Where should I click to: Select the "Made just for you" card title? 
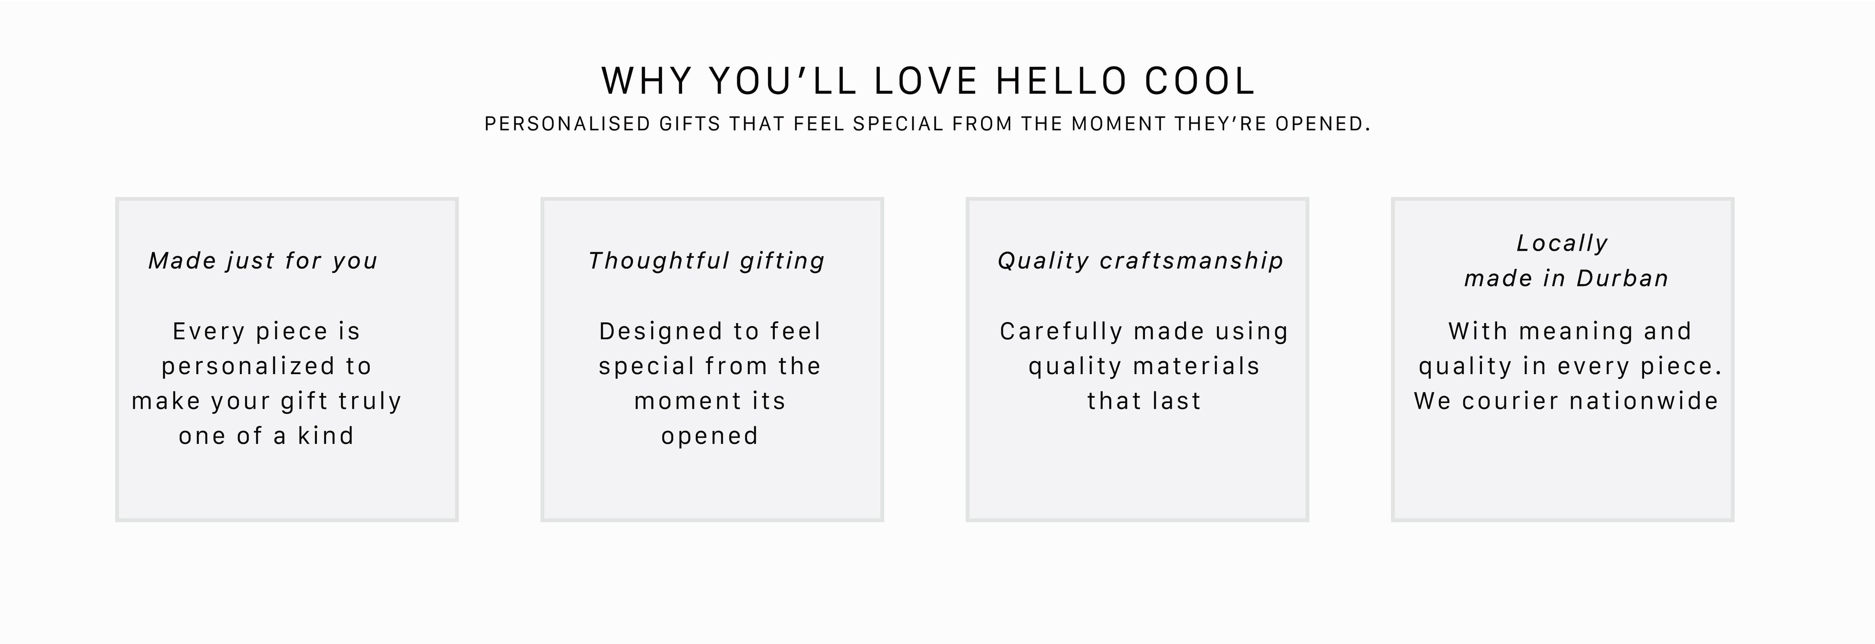[264, 260]
